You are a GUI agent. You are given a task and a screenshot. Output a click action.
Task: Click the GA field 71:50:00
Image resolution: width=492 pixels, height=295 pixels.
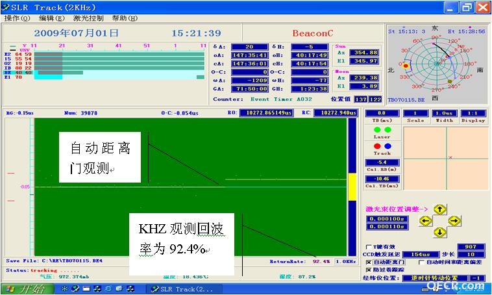pyautogui.click(x=249, y=89)
